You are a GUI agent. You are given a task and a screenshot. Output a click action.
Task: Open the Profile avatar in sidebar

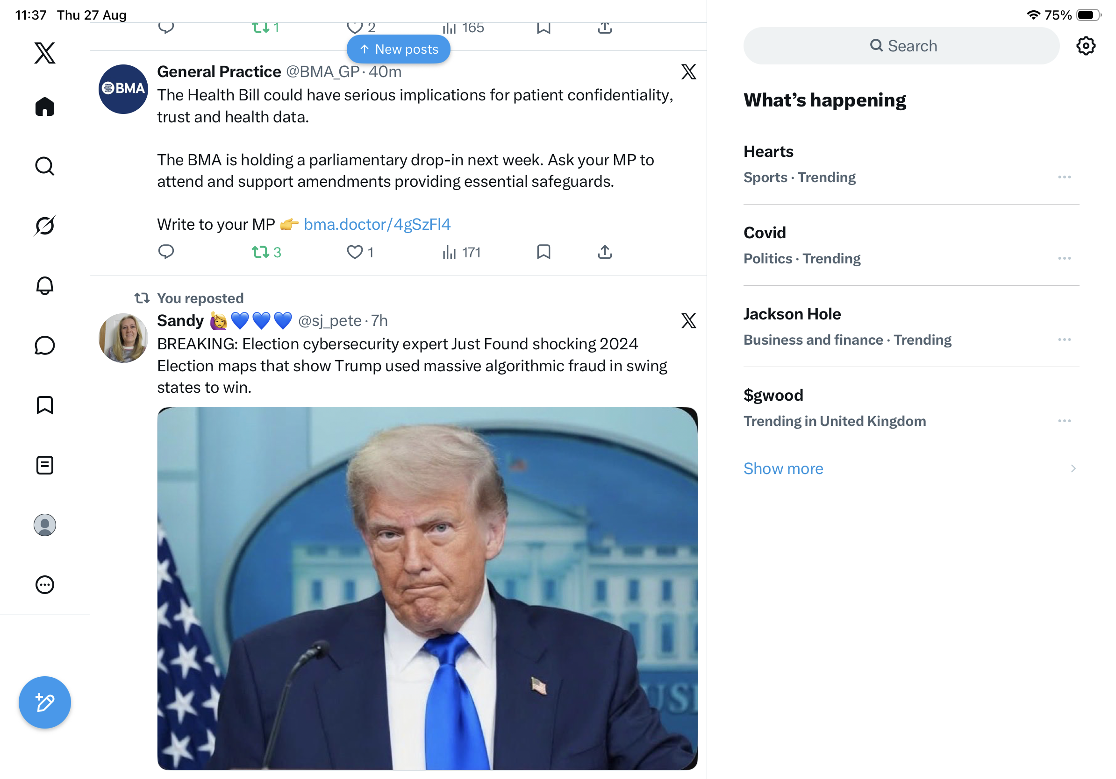pos(45,525)
